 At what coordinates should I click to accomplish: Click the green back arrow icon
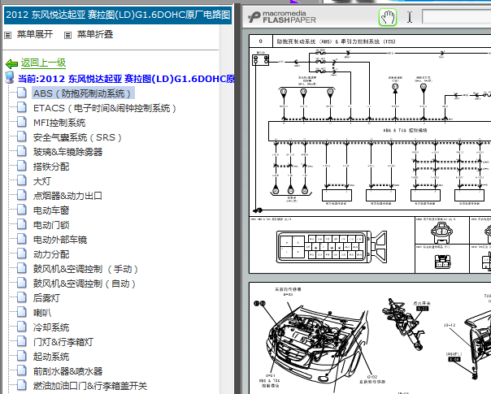tap(11, 64)
